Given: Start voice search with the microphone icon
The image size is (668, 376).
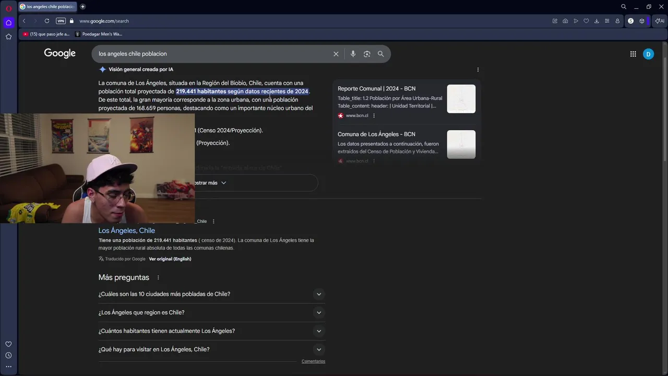Looking at the screenshot, I should pos(353,54).
